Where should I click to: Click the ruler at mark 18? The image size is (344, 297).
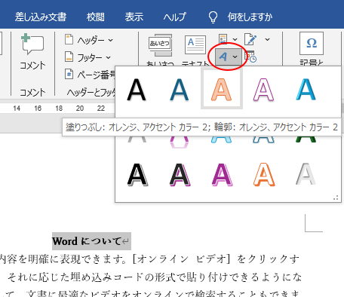tap(59, 109)
